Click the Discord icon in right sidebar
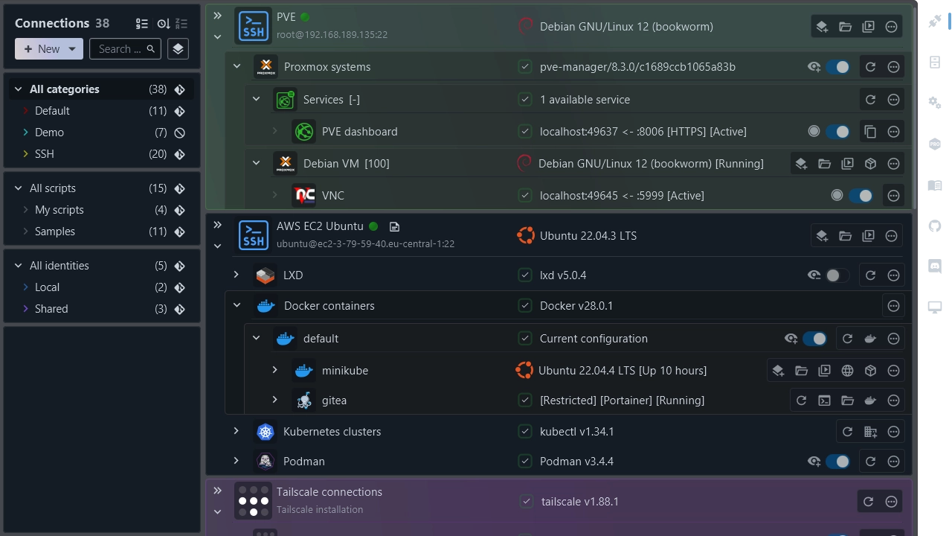The image size is (952, 536). [x=935, y=266]
